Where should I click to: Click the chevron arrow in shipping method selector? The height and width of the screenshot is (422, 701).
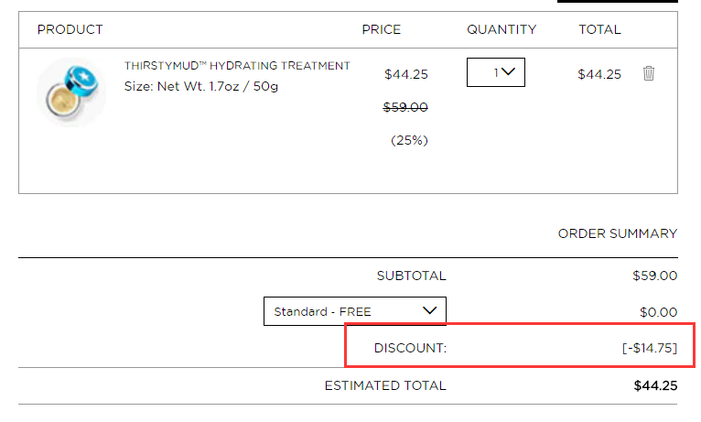(x=429, y=310)
